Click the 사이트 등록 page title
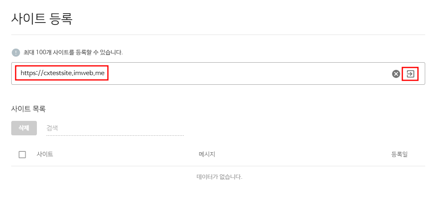The height and width of the screenshot is (202, 430). pos(42,19)
